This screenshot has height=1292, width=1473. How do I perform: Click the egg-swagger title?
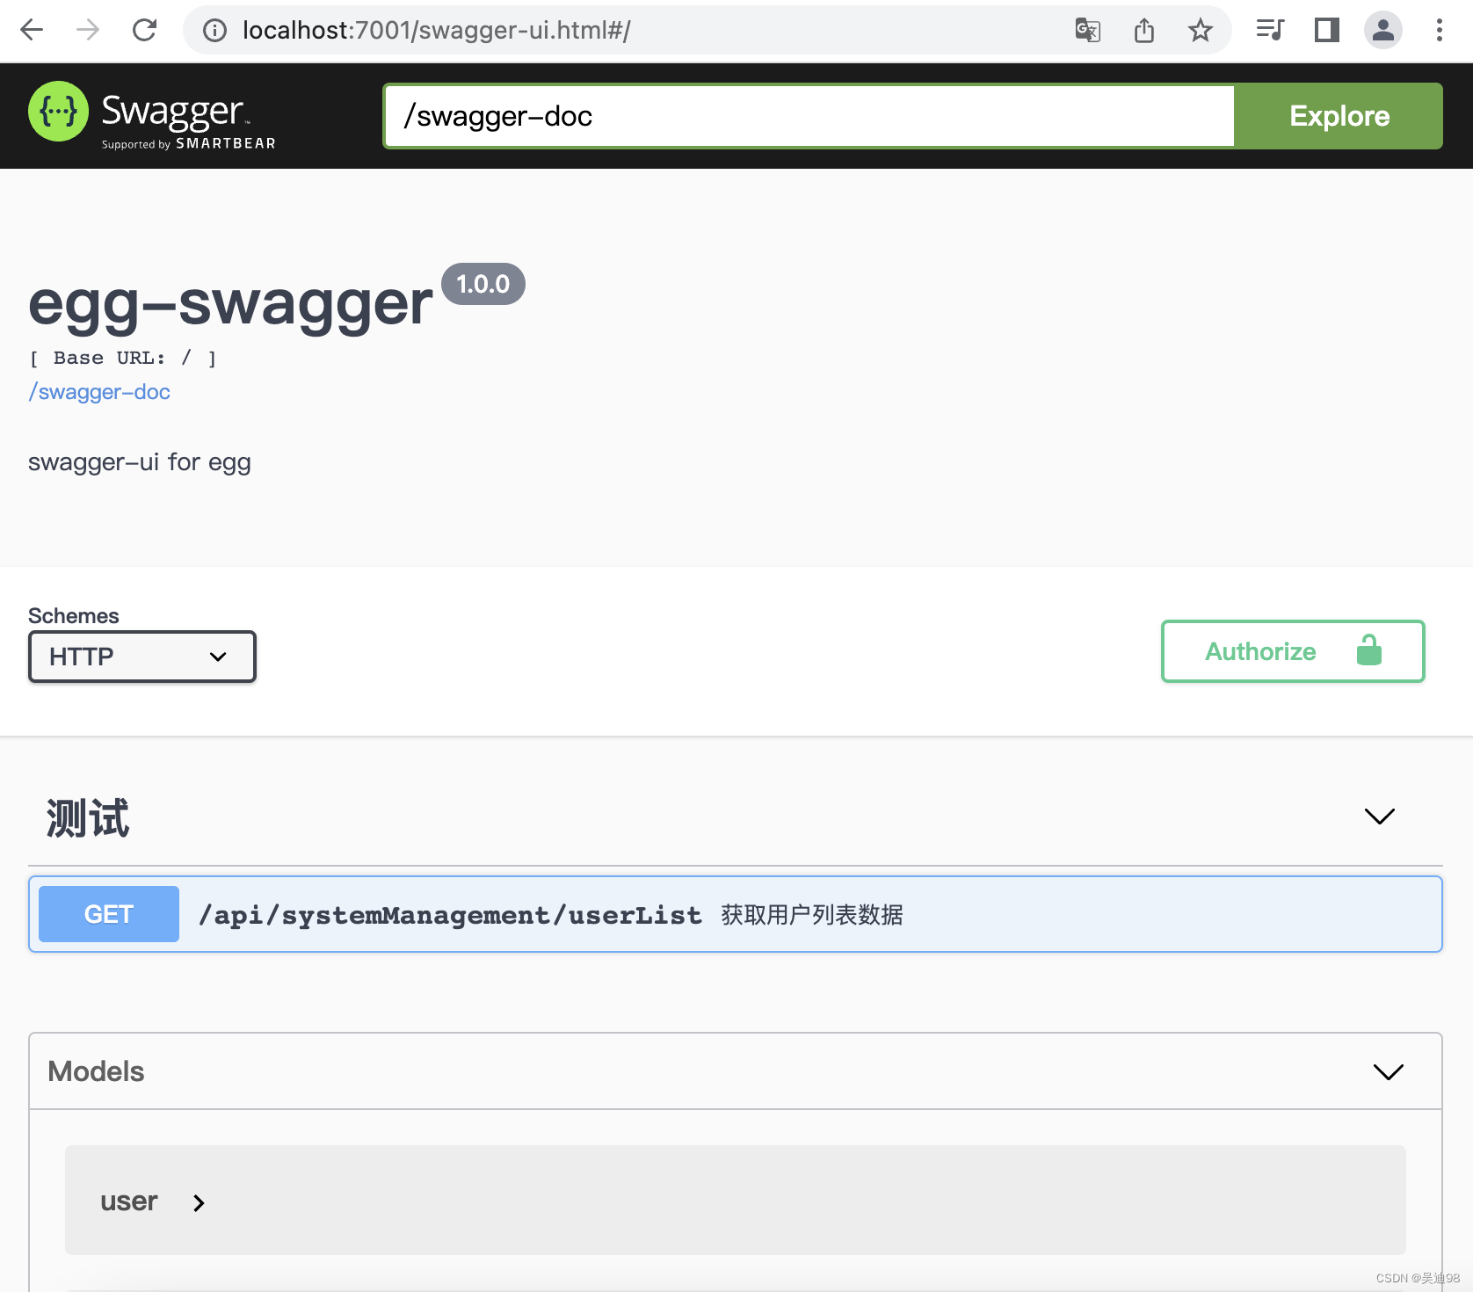click(230, 303)
